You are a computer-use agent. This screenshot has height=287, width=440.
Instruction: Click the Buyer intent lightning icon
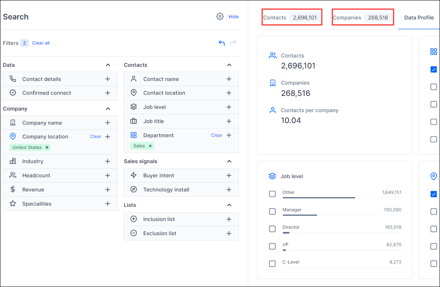[133, 175]
